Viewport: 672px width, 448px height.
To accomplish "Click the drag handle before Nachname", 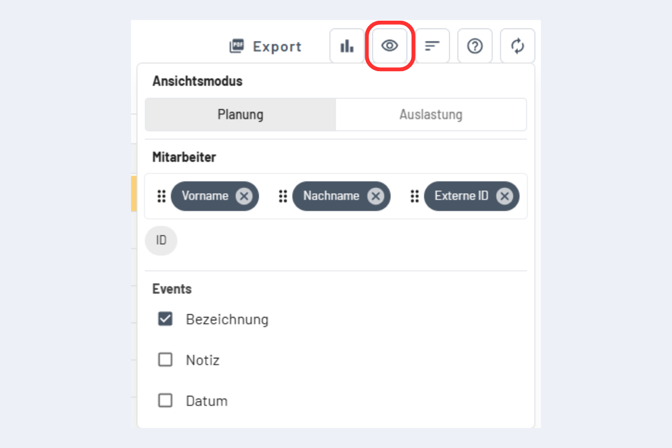I will (x=283, y=196).
